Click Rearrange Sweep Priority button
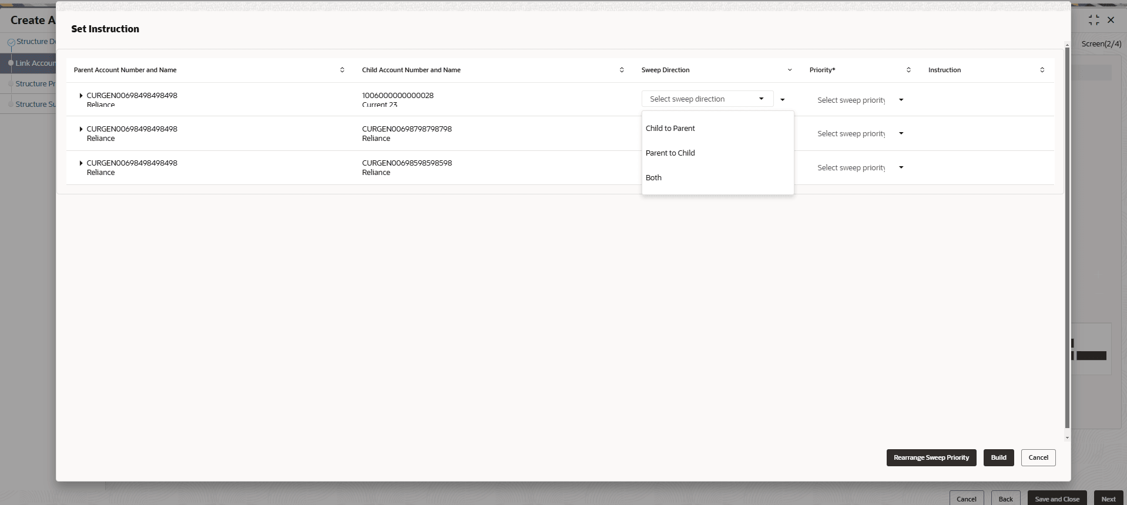 [931, 458]
